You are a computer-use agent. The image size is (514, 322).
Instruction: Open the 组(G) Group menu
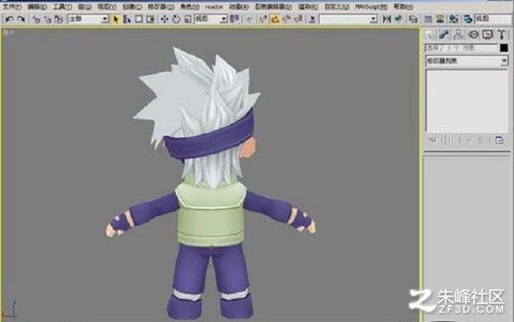[84, 6]
